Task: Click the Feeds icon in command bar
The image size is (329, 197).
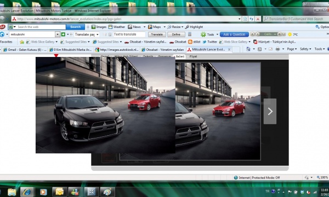Action: click(259, 49)
